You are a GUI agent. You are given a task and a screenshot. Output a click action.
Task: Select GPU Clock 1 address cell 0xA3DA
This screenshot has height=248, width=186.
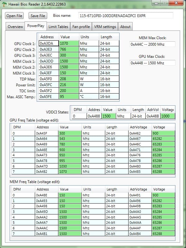(x=49, y=43)
